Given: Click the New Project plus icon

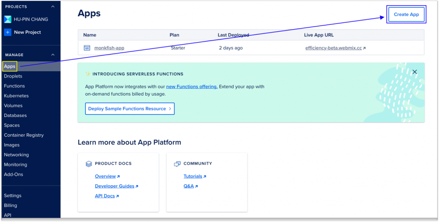Looking at the screenshot, I should (8, 32).
